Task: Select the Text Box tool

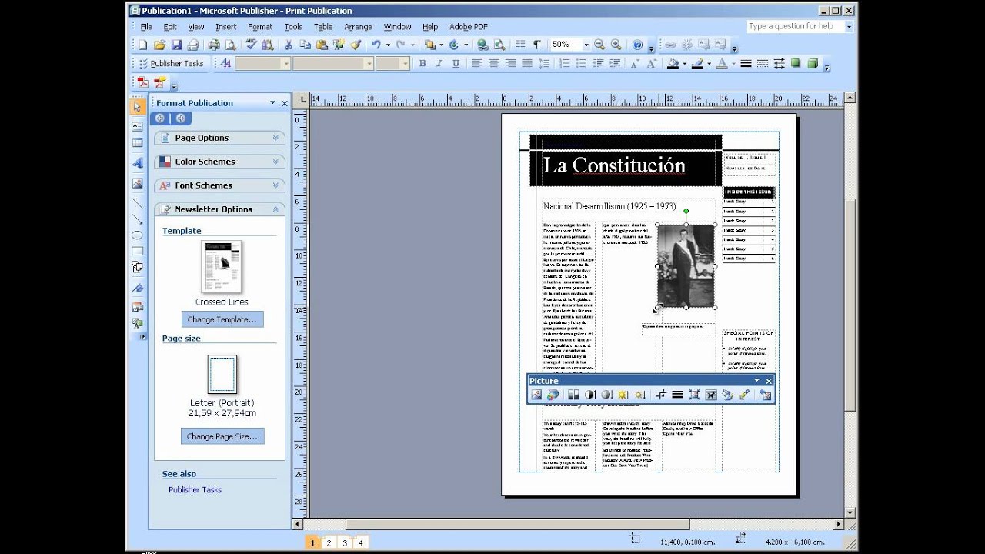Action: pyautogui.click(x=137, y=126)
